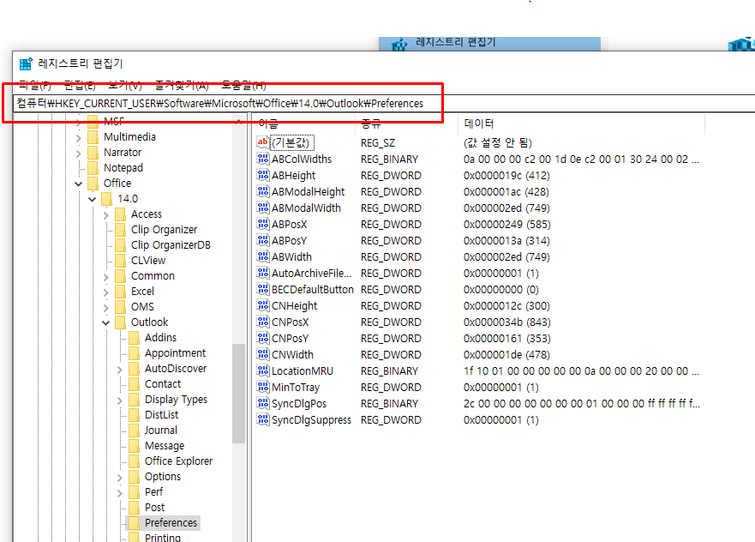Collapse the 14.0 tree node
Screen dimensions: 755x542
(93, 199)
